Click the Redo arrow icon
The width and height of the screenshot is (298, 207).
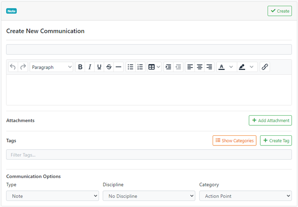click(23, 67)
